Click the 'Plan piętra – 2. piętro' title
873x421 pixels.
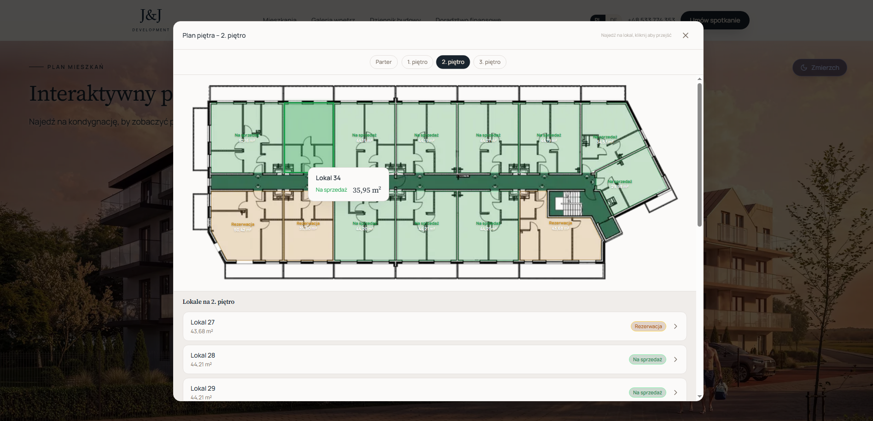click(214, 35)
